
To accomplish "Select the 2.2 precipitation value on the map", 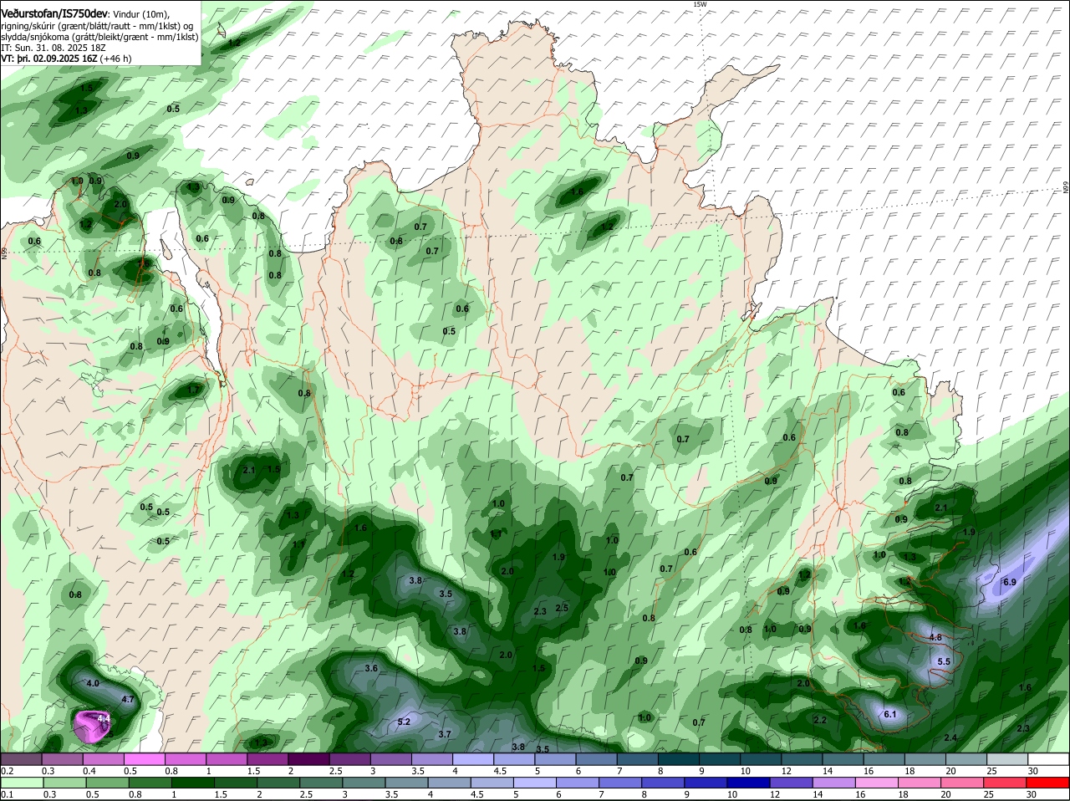I will tap(820, 720).
